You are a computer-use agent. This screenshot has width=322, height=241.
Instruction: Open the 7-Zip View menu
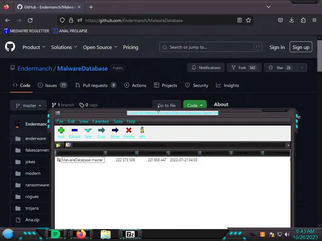[x=84, y=121]
